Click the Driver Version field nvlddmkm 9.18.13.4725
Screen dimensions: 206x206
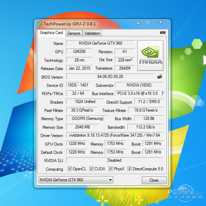click(x=115, y=135)
